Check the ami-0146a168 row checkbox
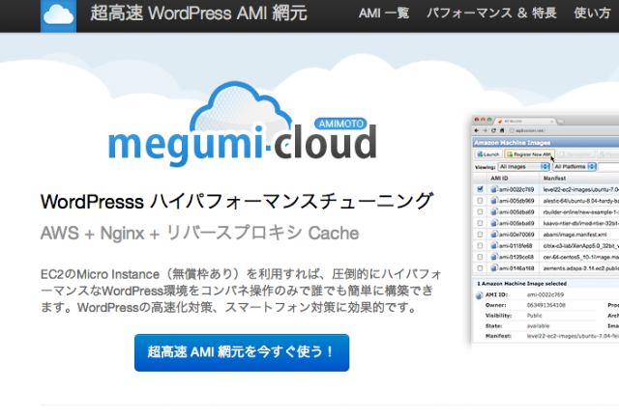This screenshot has height=418, width=619. tap(480, 268)
